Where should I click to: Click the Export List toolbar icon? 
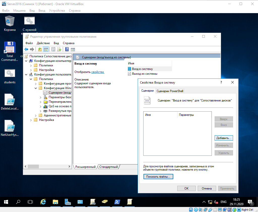click(x=59, y=49)
